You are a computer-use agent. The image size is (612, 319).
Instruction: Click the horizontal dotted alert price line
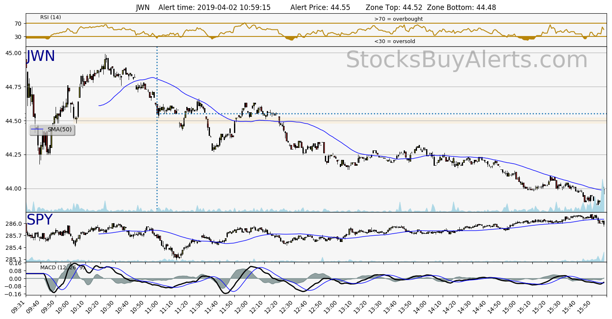(382, 114)
